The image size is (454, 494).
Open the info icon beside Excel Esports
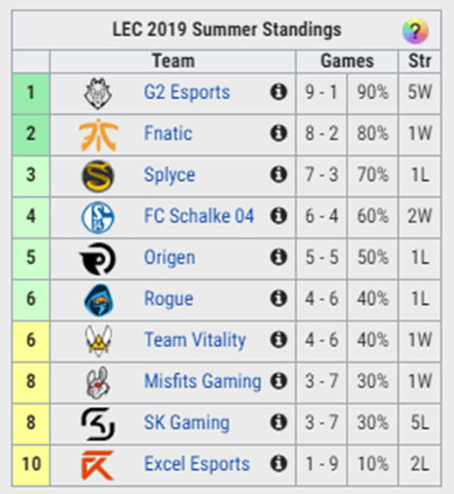[278, 464]
